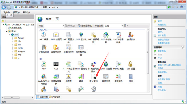
Task: Open the 视图(V) menu
Action: click(16, 12)
